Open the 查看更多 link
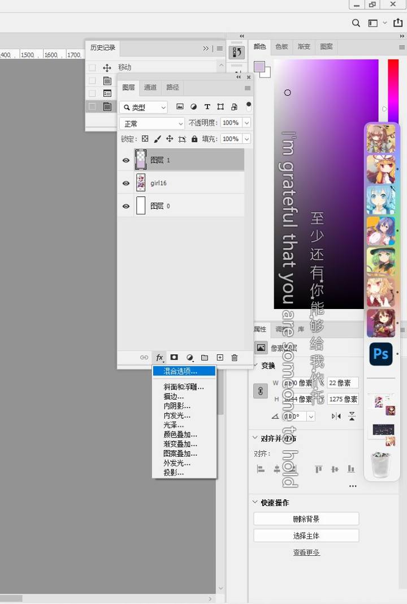This screenshot has height=604, width=407. click(306, 552)
